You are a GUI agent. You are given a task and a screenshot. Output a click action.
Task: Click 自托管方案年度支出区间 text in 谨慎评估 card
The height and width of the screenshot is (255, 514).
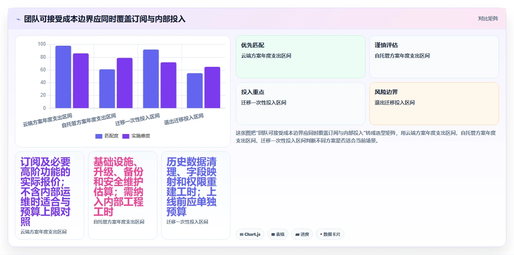pos(402,56)
